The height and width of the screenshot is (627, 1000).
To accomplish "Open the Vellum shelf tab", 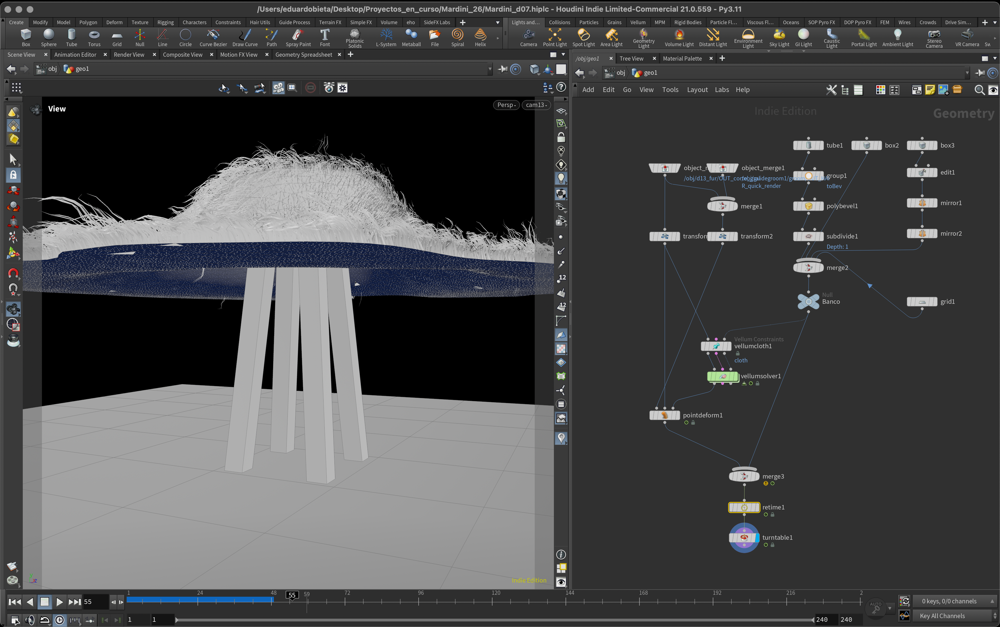I will point(637,23).
